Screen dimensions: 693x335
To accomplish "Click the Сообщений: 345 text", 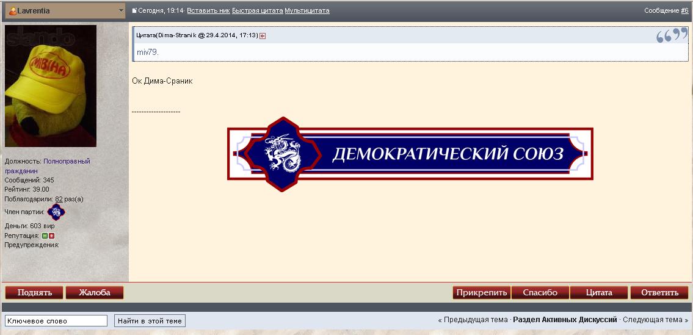I will (x=29, y=181).
